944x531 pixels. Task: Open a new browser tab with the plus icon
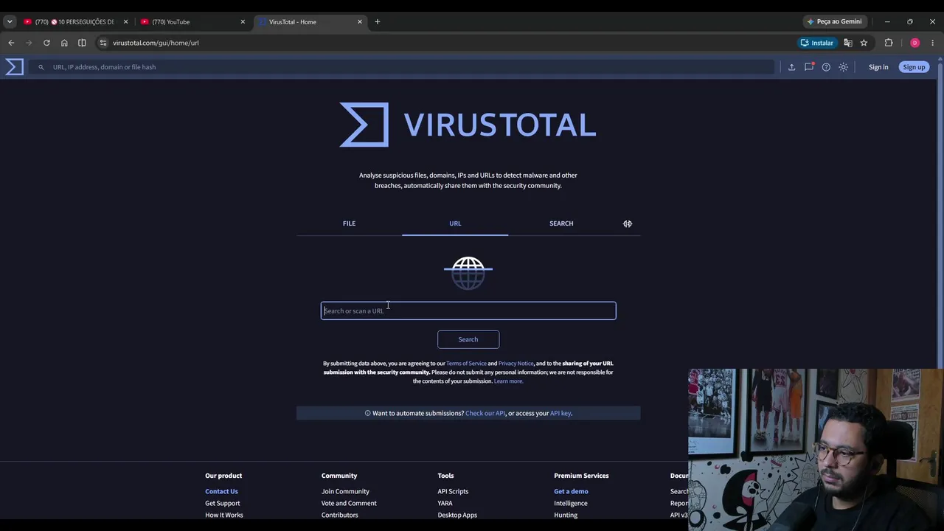378,22
